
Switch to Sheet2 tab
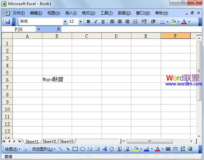pos(49,141)
